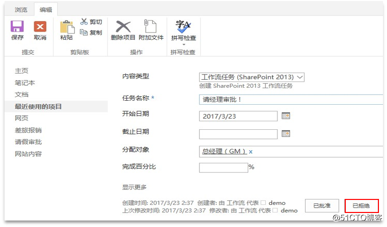Open the 内容类型 dropdown
Viewport: 387px width, 227px height.
coord(251,77)
